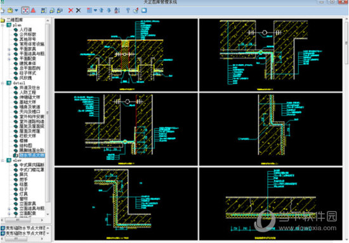Viewport: 349px width, 243px height.
Task: Click the tree scrollbar down arrow
Action: (x=48, y=214)
